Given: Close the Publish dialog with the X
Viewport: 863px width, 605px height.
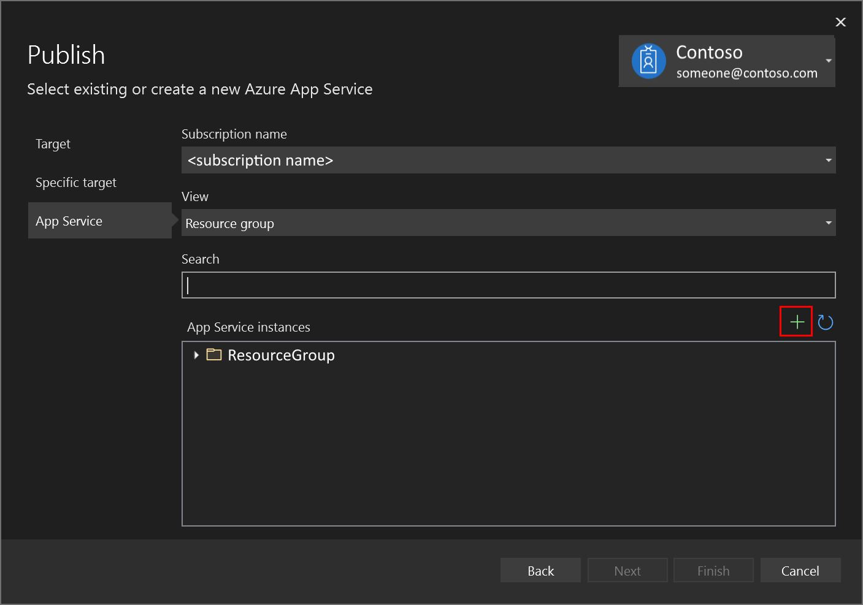Looking at the screenshot, I should point(840,22).
